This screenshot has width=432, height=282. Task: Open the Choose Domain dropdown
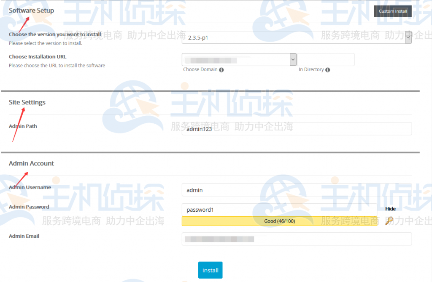(236, 59)
